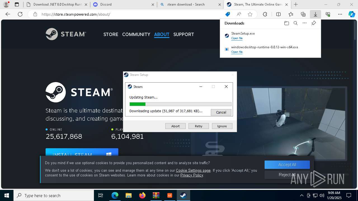Click the Ignore button
This screenshot has width=358, height=201.
click(x=222, y=126)
